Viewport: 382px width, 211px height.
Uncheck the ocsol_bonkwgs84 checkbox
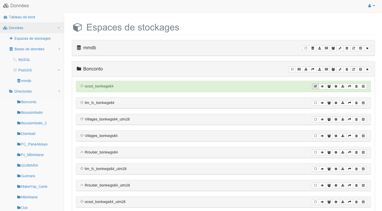(315, 86)
